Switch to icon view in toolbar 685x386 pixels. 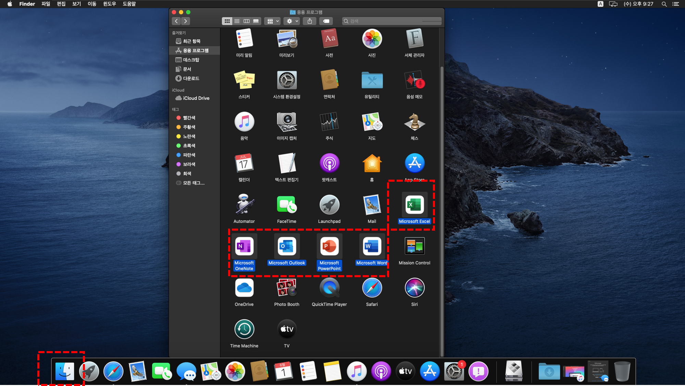tap(227, 21)
